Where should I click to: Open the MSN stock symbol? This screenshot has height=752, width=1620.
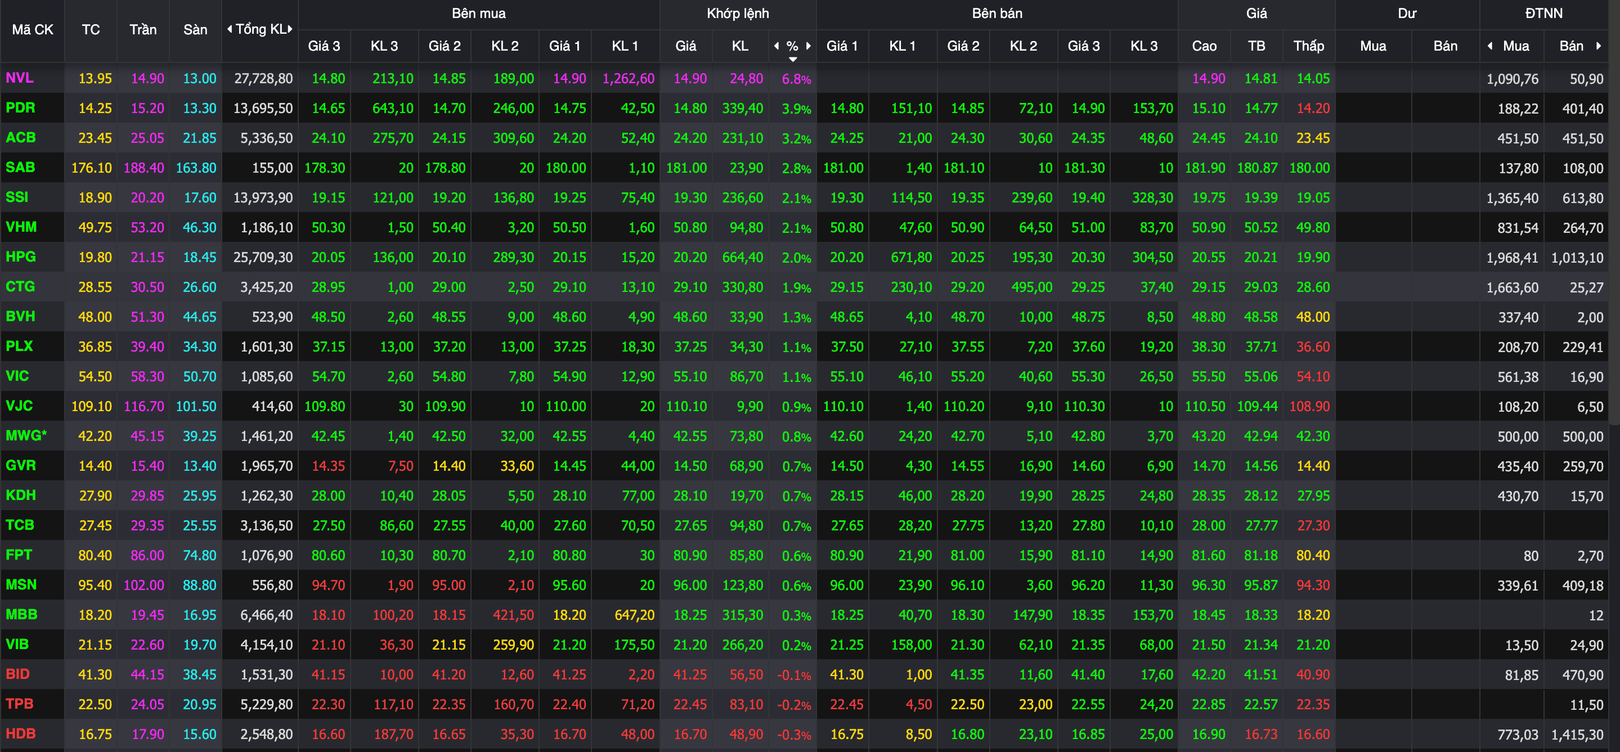coord(21,584)
